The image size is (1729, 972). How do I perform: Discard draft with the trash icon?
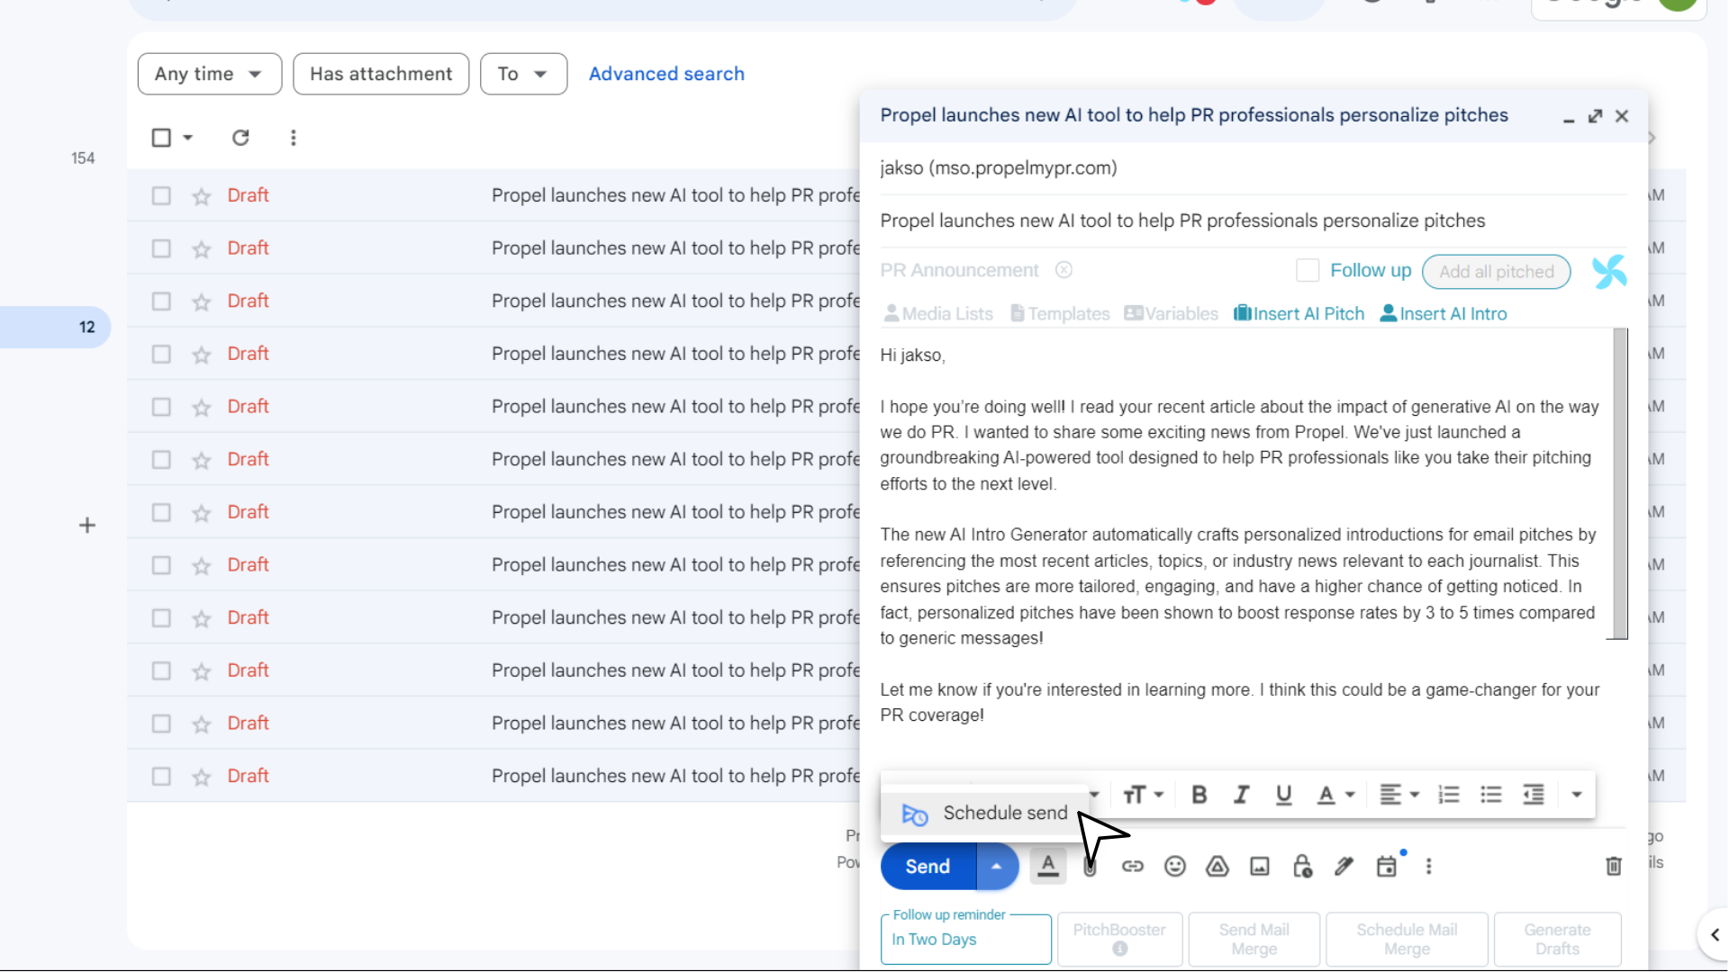point(1614,866)
